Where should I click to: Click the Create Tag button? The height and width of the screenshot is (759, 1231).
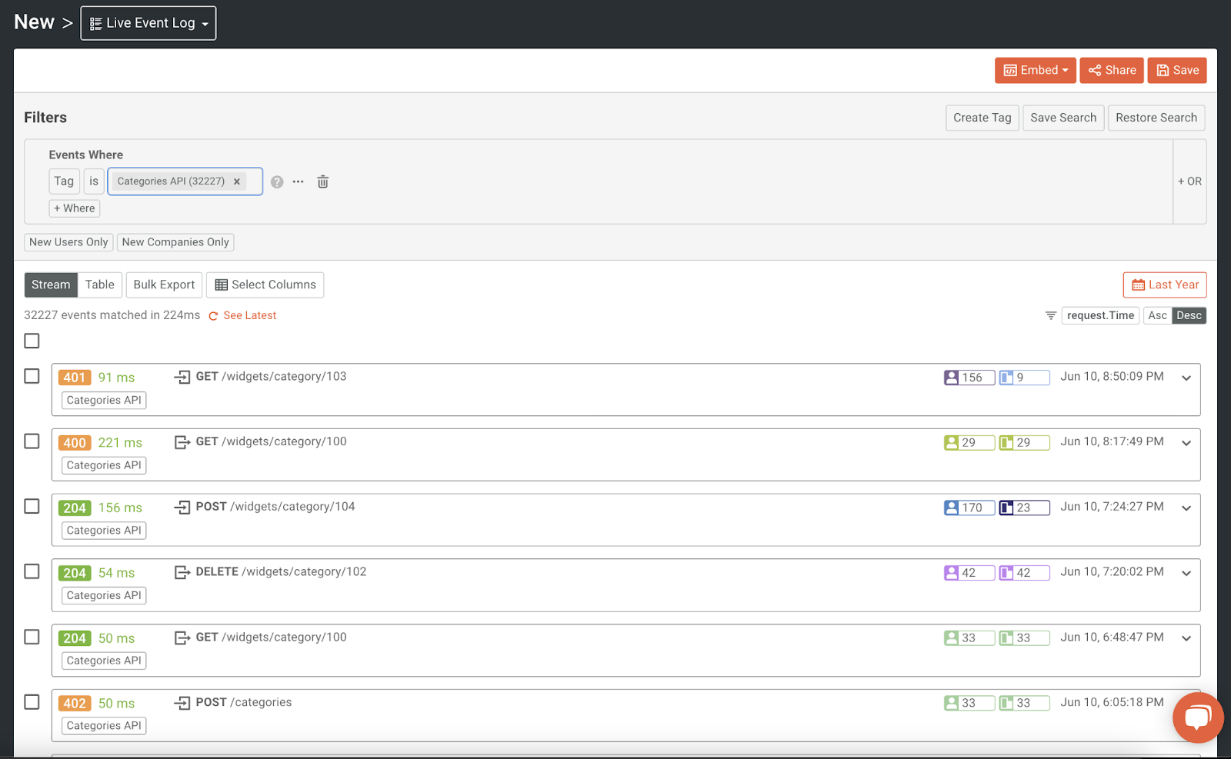(982, 118)
